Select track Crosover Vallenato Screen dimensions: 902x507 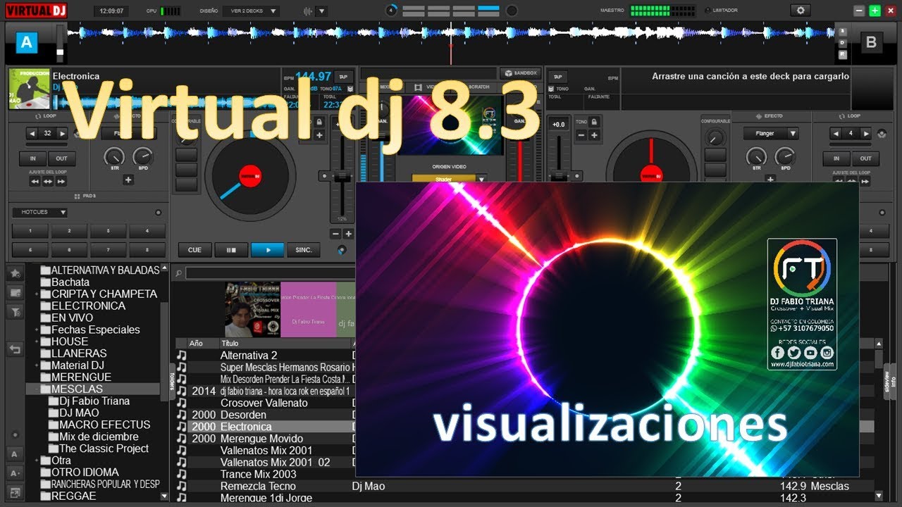click(264, 403)
